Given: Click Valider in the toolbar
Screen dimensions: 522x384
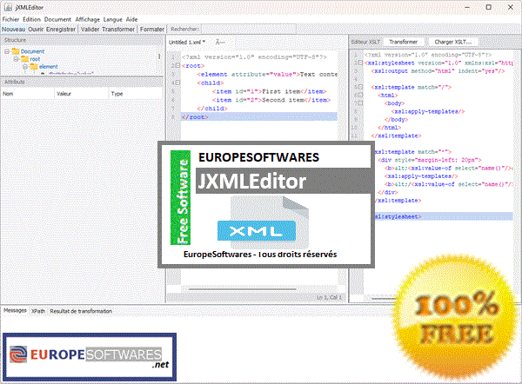Looking at the screenshot, I should (90, 30).
